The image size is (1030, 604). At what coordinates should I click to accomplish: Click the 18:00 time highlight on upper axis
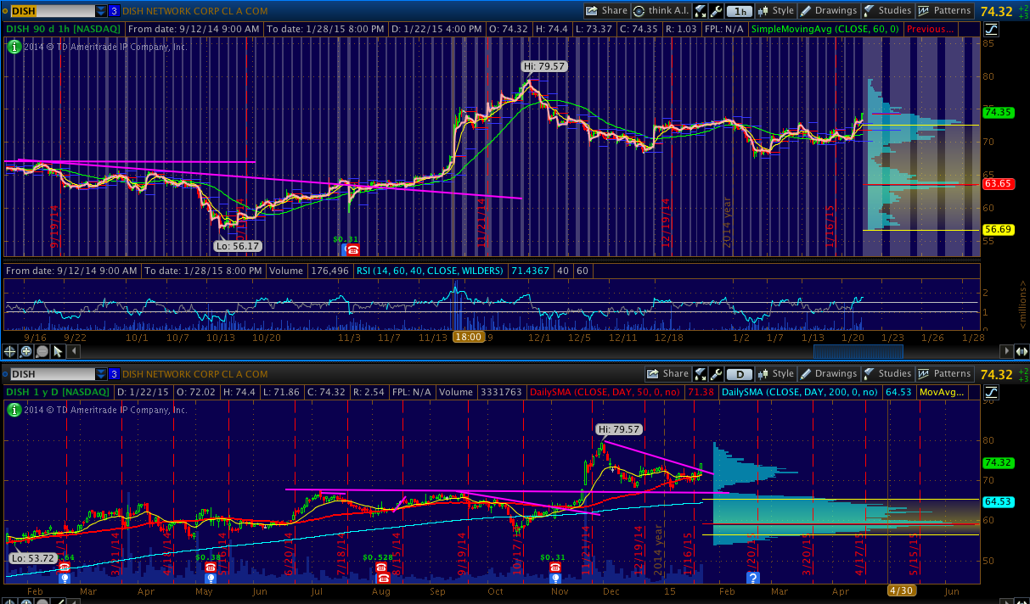pos(468,337)
